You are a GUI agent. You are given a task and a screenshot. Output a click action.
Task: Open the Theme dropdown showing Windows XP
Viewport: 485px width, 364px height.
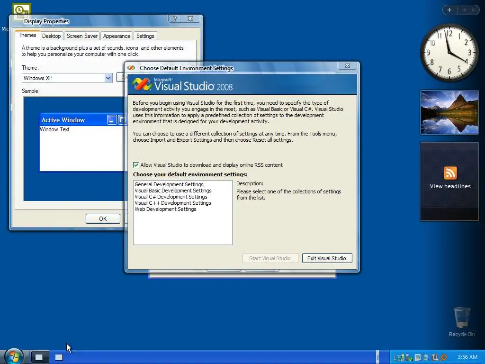point(108,78)
